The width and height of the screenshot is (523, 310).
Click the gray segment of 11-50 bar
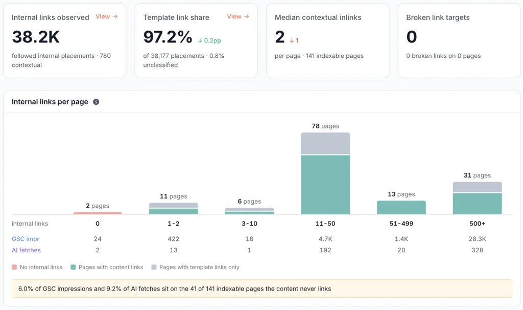click(x=325, y=143)
